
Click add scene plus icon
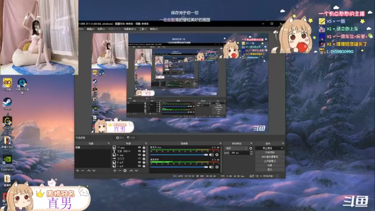77,171
